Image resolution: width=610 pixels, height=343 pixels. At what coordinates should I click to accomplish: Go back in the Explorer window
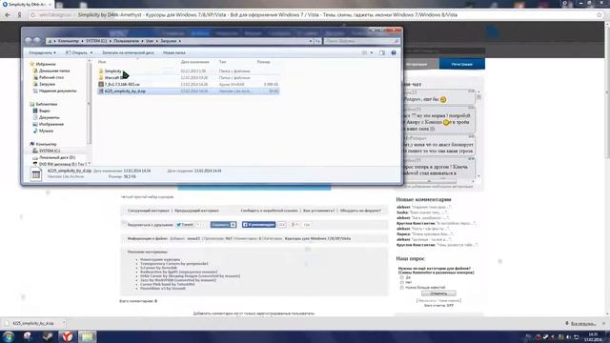[x=28, y=40]
